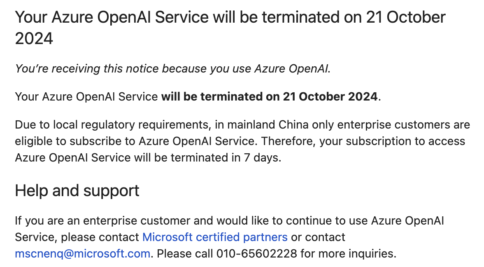Click the bold "will be terminated on 21 October 2024" text
Image resolution: width=484 pixels, height=267 pixels.
[269, 96]
